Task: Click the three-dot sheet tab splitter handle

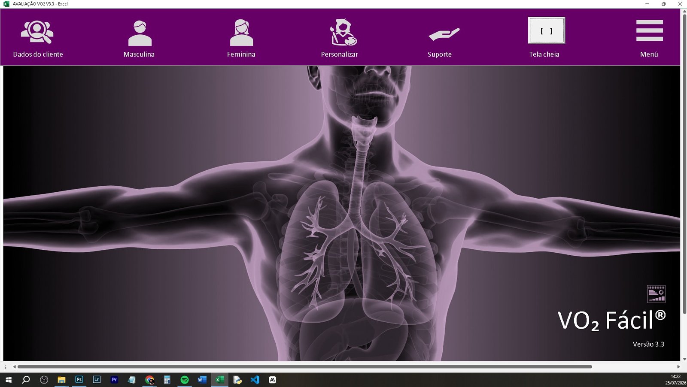Action: [5, 367]
